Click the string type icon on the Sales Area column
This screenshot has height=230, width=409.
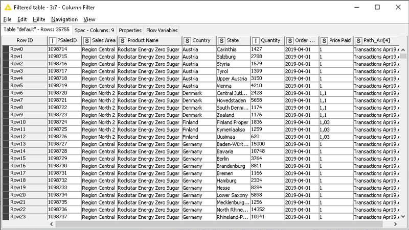coord(87,41)
